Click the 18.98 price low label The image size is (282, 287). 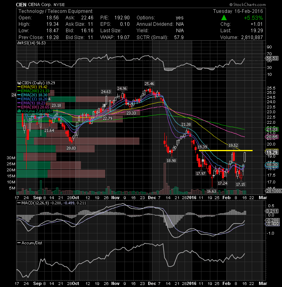[x=171, y=161]
